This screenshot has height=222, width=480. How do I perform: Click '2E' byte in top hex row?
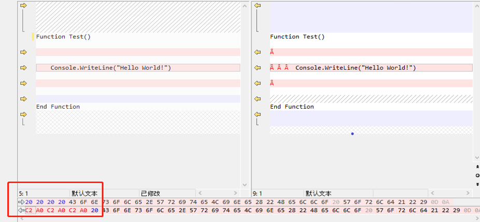tap(149, 202)
